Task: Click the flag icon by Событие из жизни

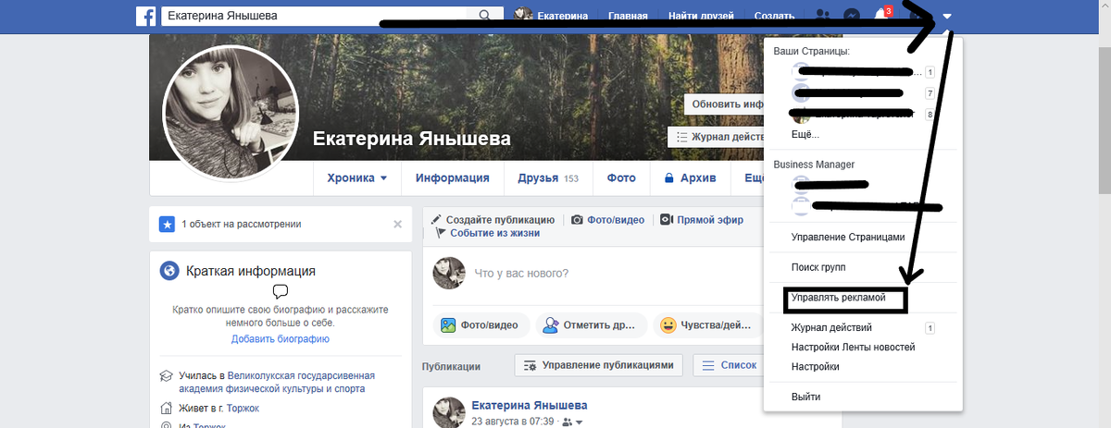Action: [442, 233]
